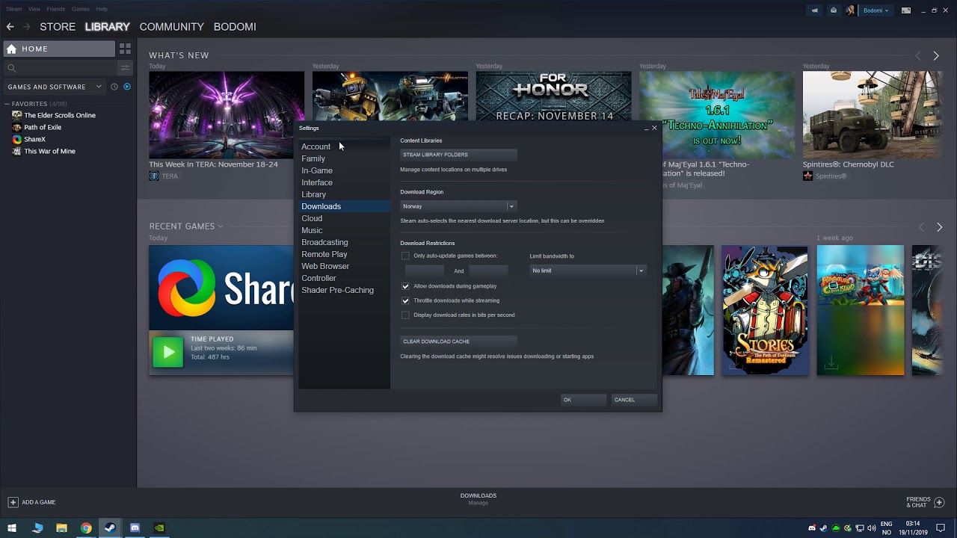Enable Only auto-update games between checkbox
This screenshot has width=957, height=538.
tap(405, 256)
